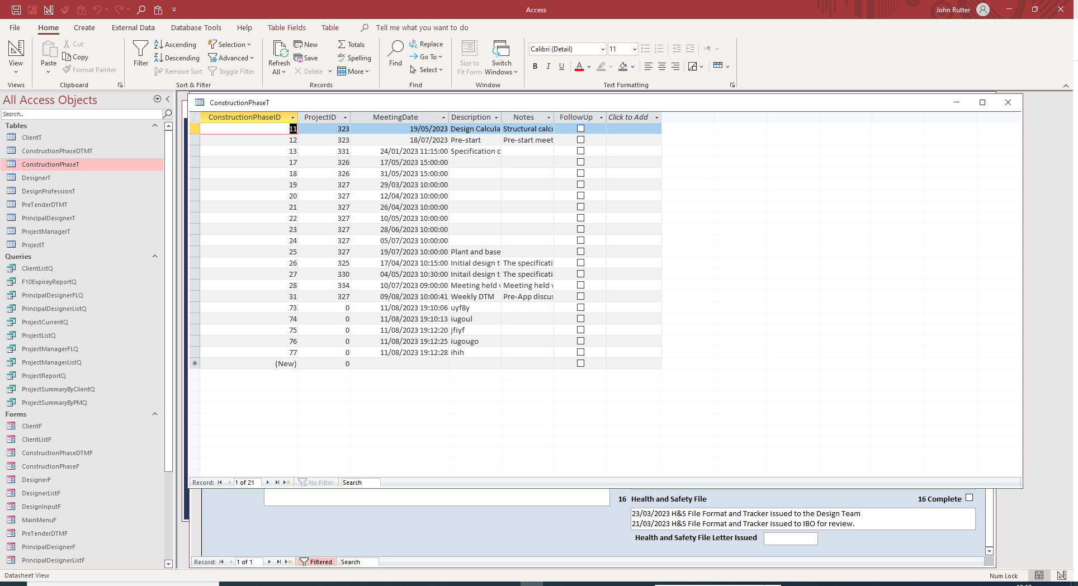Enable Toggle Filter

click(231, 71)
